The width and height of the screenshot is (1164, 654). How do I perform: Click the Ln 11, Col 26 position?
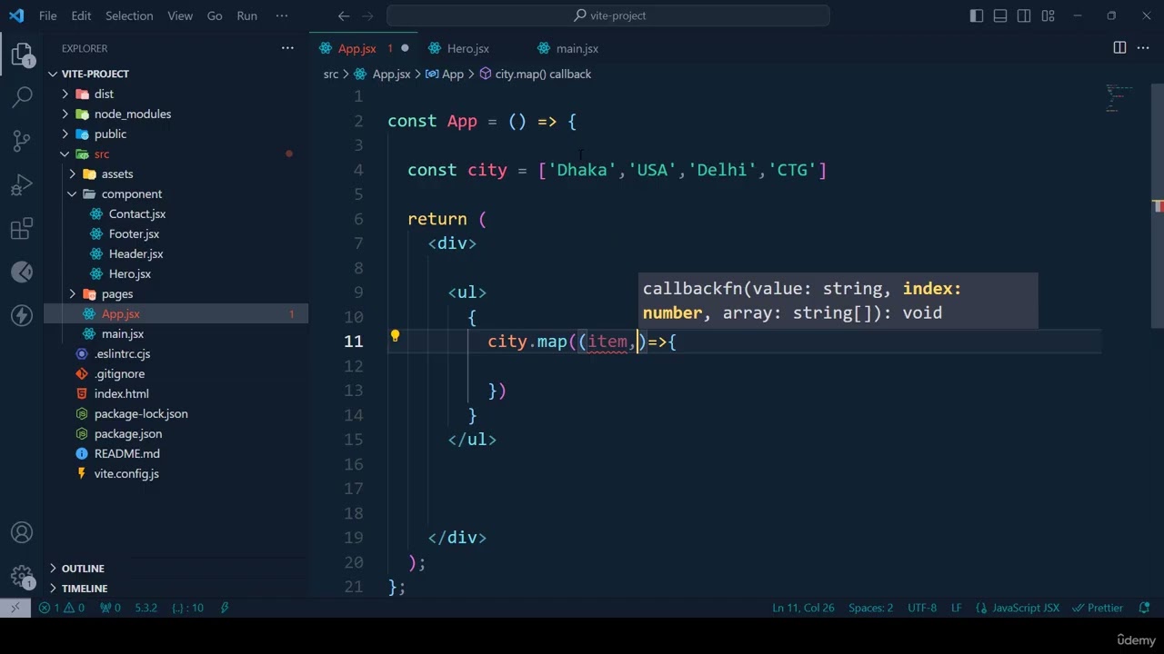click(x=803, y=608)
